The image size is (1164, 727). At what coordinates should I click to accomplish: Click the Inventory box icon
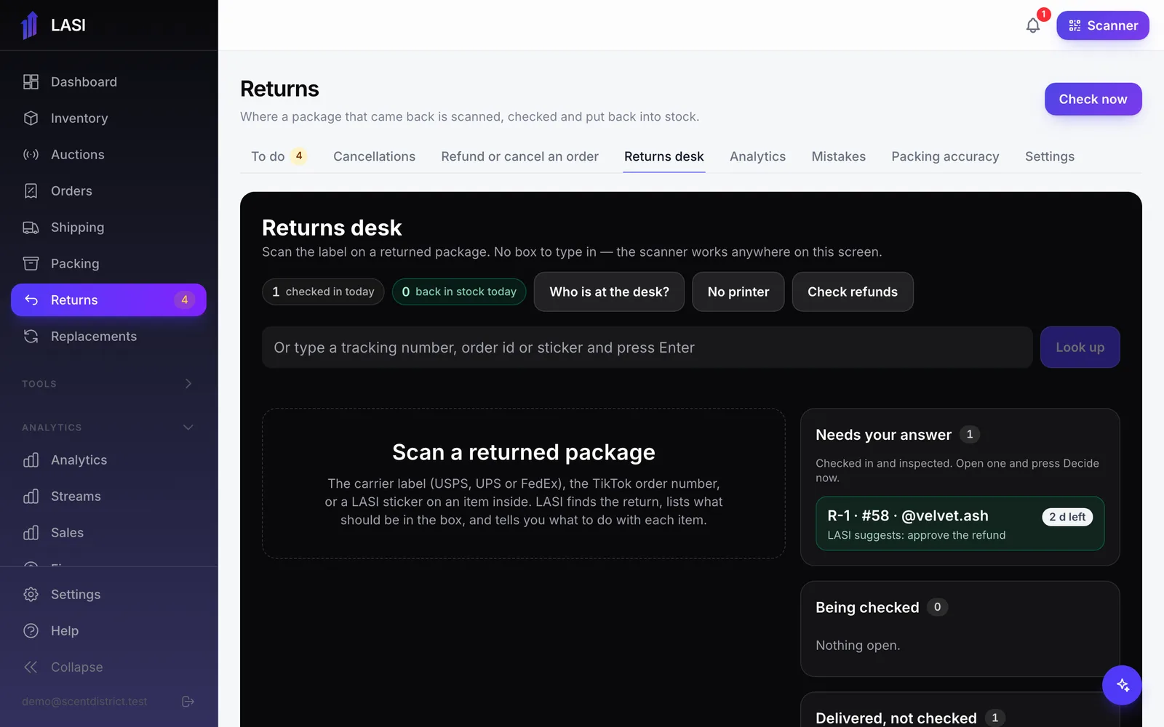click(x=31, y=119)
